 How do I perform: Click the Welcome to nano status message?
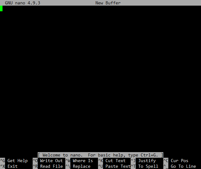pos(100,155)
